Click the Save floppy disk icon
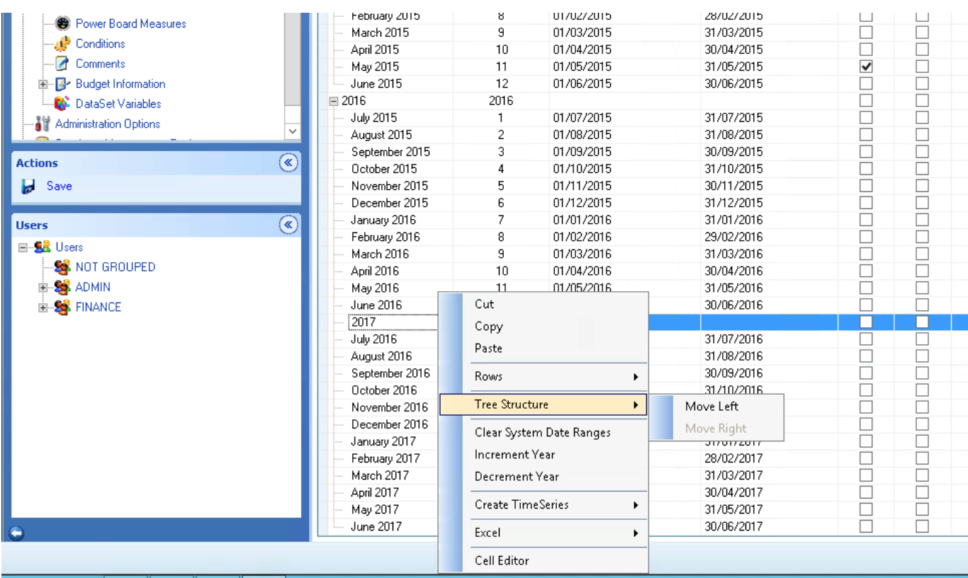The image size is (968, 578). (x=28, y=187)
